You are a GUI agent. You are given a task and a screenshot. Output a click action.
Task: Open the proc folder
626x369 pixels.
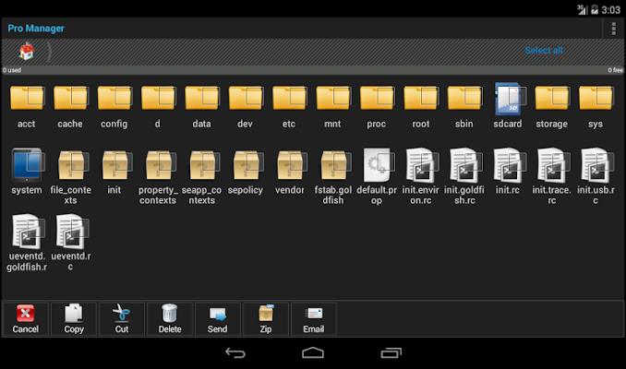click(377, 106)
